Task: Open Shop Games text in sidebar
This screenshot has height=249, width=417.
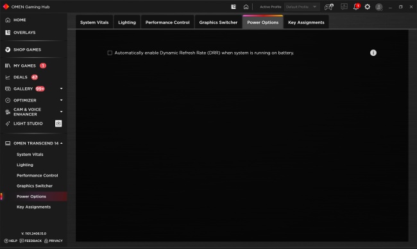Action: pos(28,49)
